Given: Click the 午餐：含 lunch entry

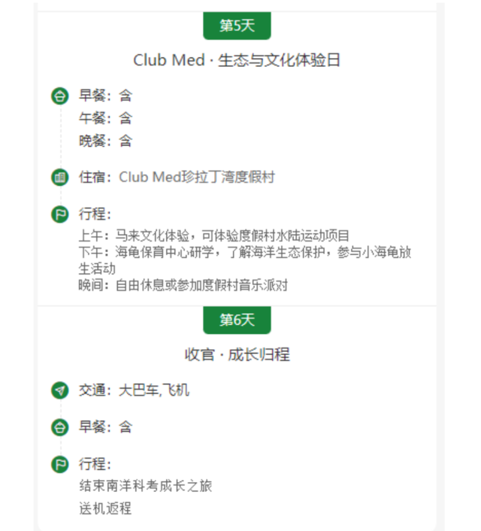Looking at the screenshot, I should pos(105,118).
